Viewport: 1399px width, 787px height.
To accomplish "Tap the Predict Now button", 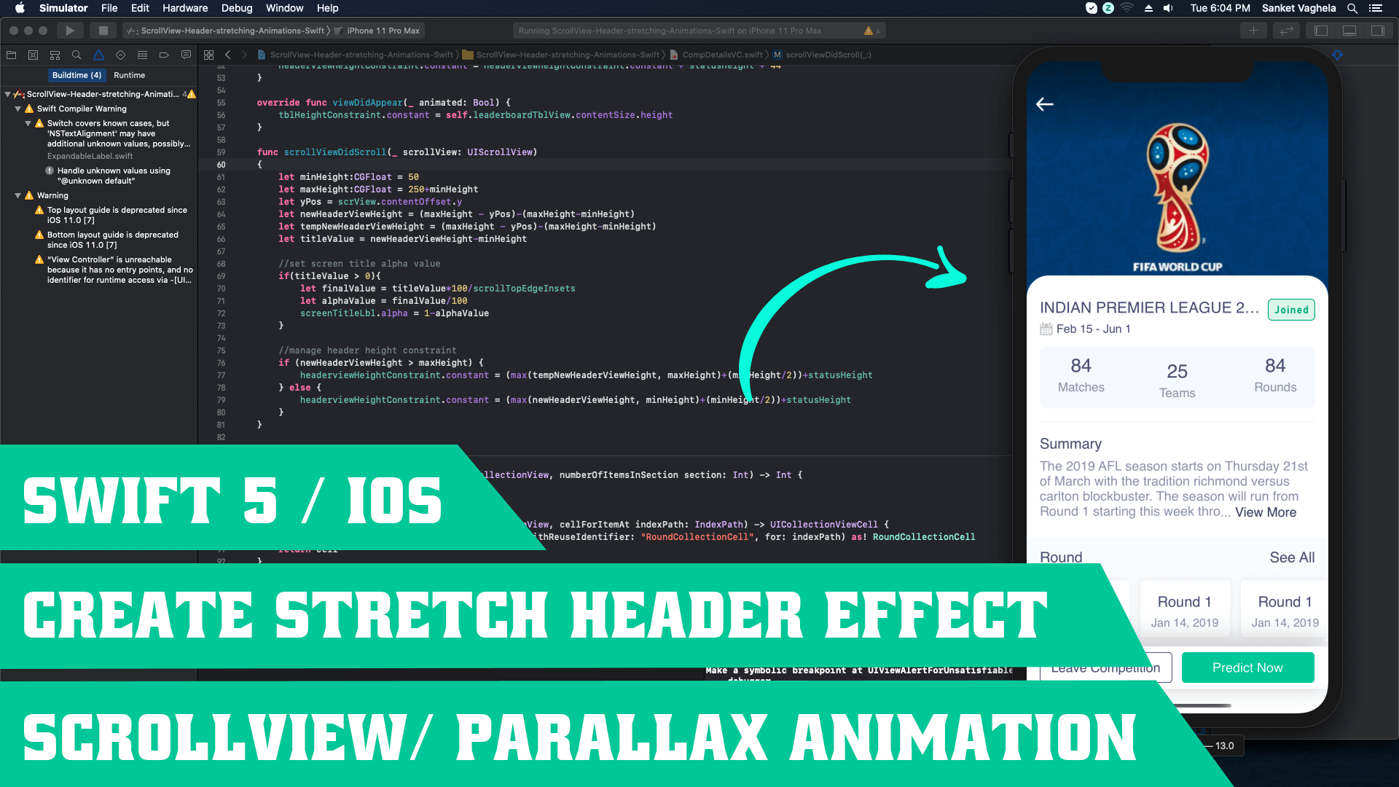I will (x=1247, y=667).
